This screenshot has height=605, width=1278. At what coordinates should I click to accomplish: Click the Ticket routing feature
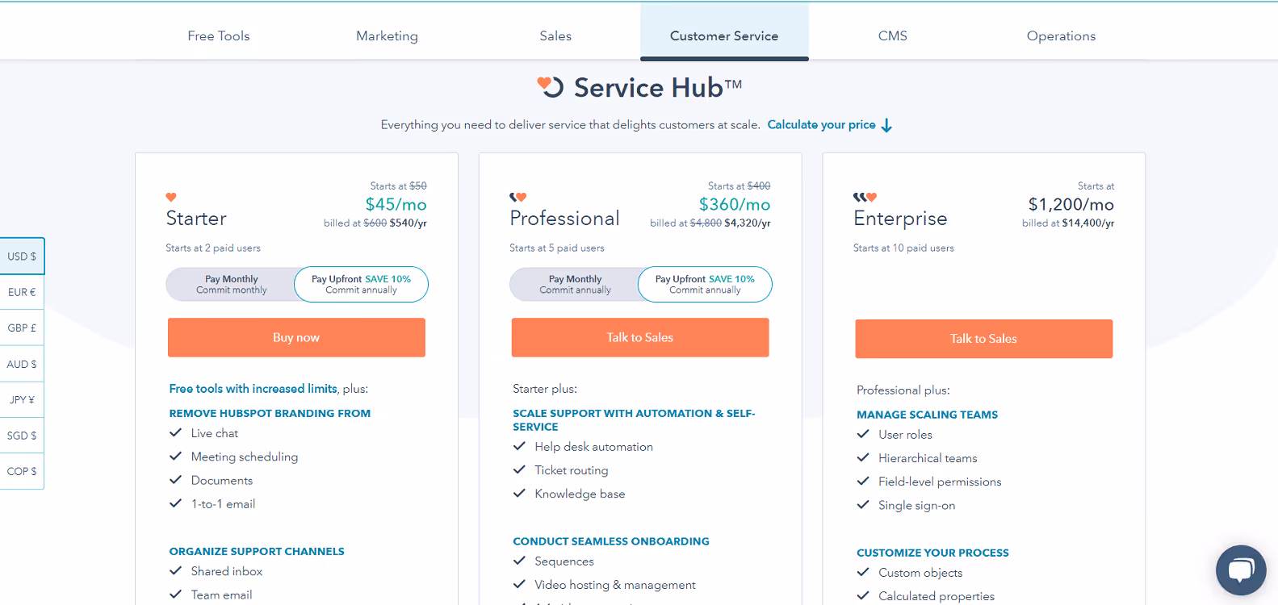click(572, 470)
